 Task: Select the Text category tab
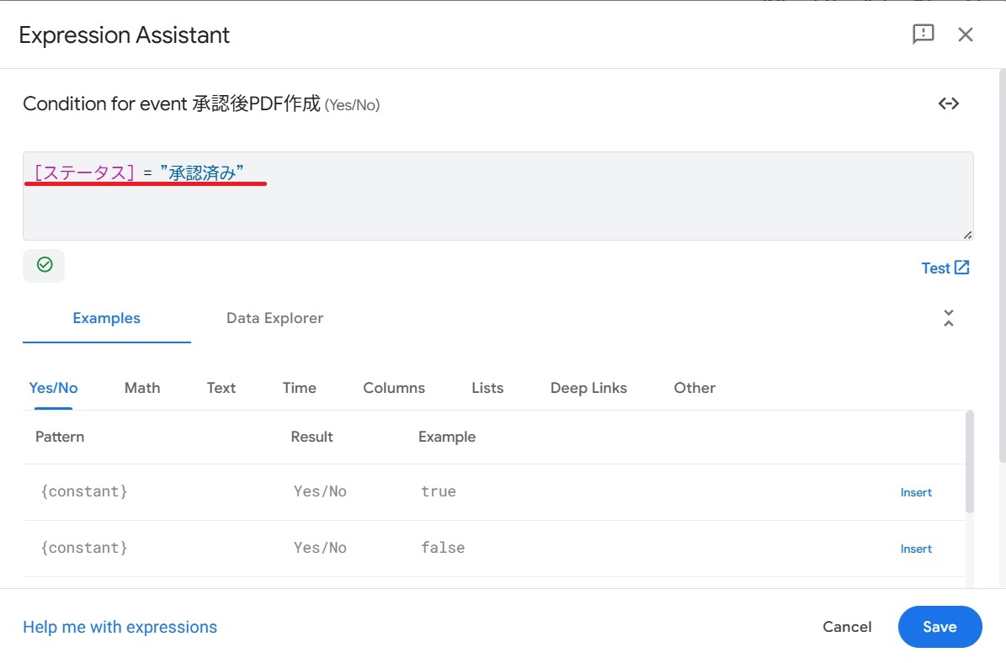point(221,388)
